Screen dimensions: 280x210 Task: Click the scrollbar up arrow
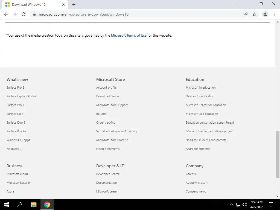278,22
